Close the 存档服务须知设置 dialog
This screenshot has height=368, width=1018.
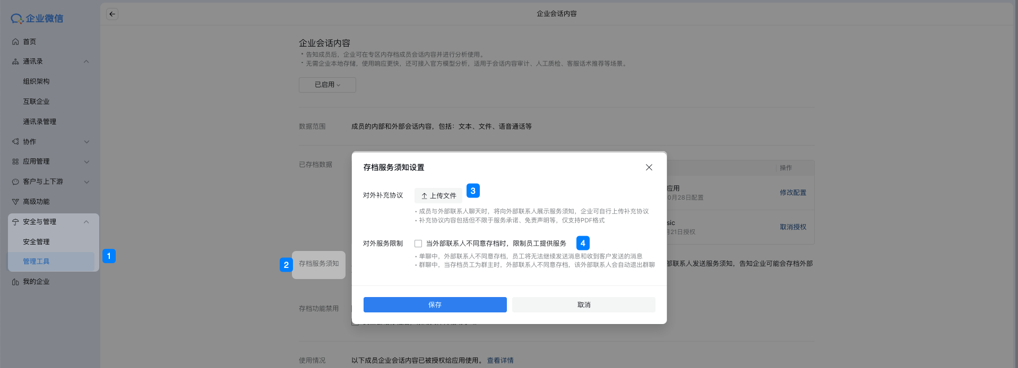[x=649, y=167]
